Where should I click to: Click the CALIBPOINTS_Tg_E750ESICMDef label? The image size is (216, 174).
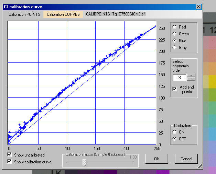coord(115,14)
